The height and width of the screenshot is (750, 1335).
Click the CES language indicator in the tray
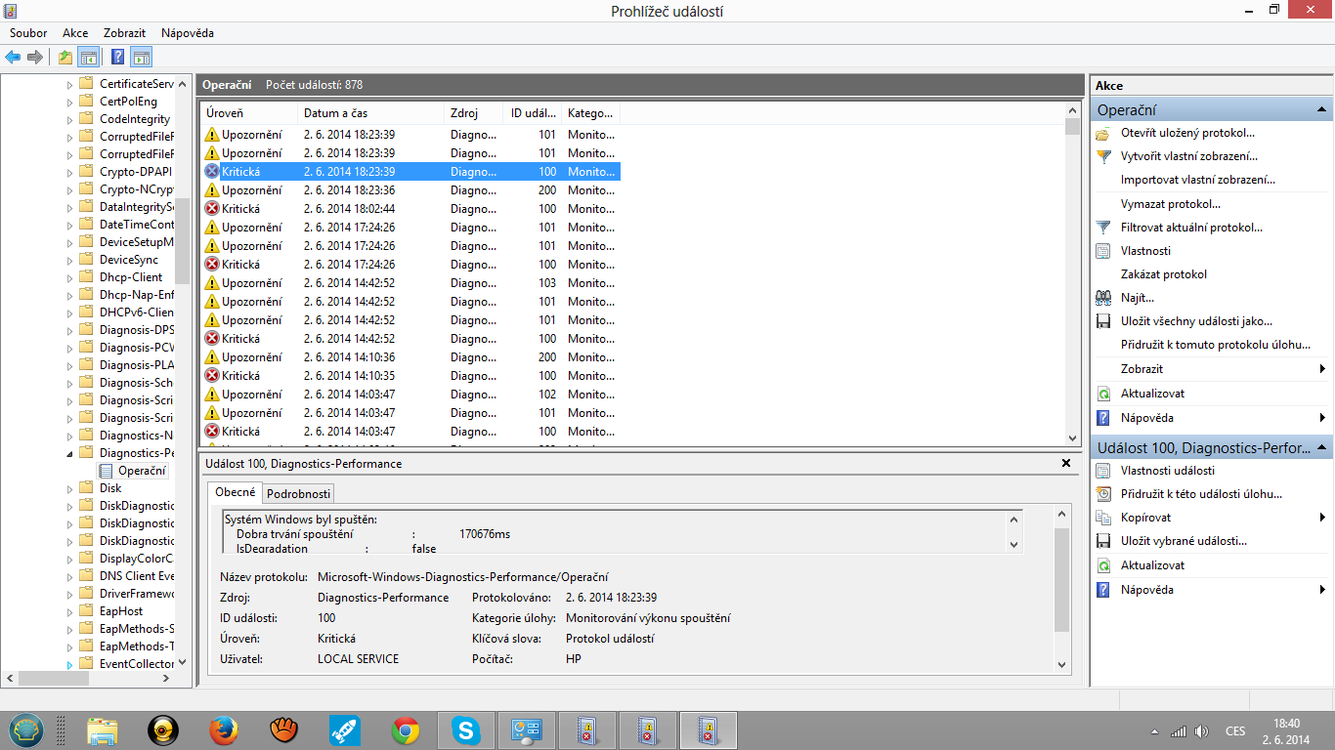pyautogui.click(x=1235, y=731)
